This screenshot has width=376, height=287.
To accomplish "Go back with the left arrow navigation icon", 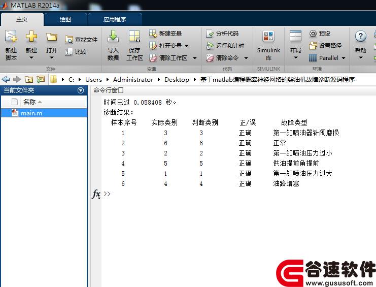I will [x=6, y=79].
